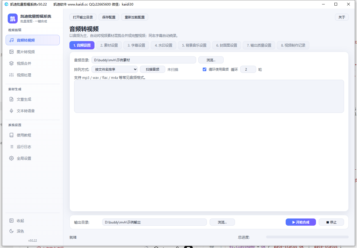The image size is (357, 248).
Task: Open 文章生成 in the sidebar
Action: (x=33, y=99)
